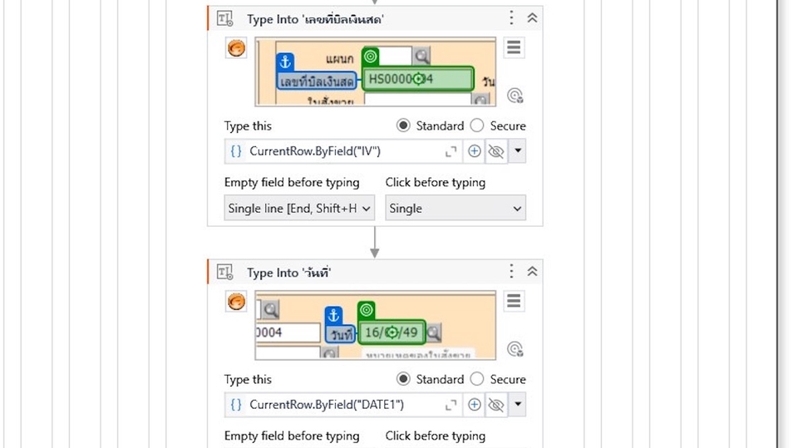Open 'Click before typing' dropdown showing Single

pos(456,209)
